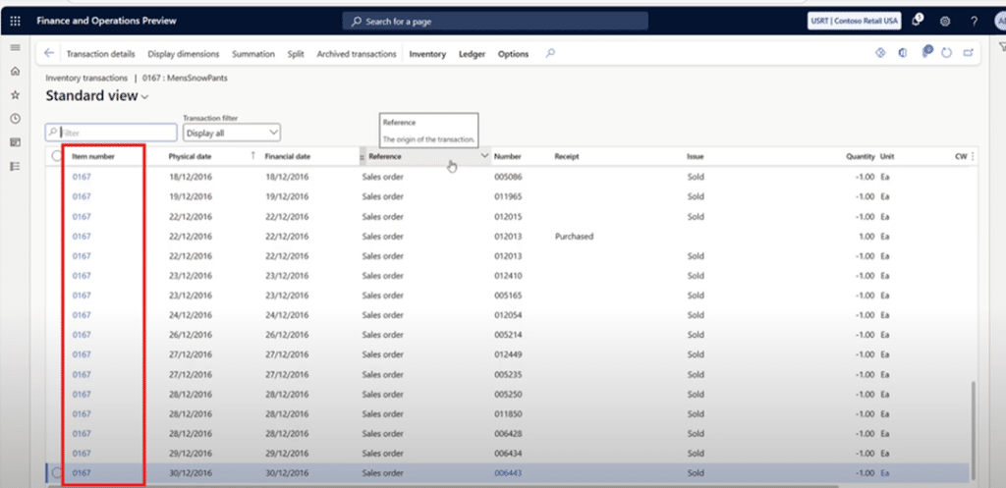Click the personalize diamond icon in action pane
This screenshot has width=1006, height=488.
pyautogui.click(x=880, y=53)
